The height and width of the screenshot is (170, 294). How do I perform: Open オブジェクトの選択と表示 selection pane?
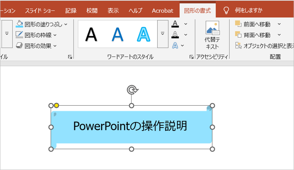[x=264, y=46]
